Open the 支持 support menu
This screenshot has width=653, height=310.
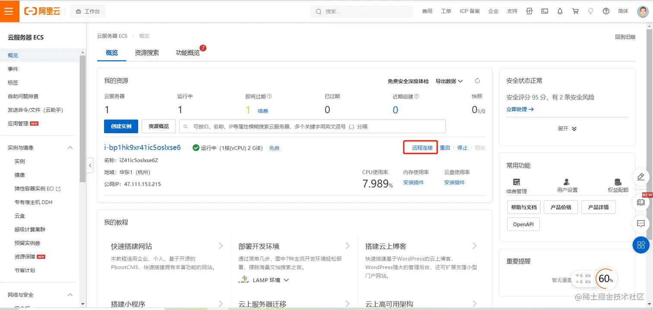pyautogui.click(x=512, y=11)
